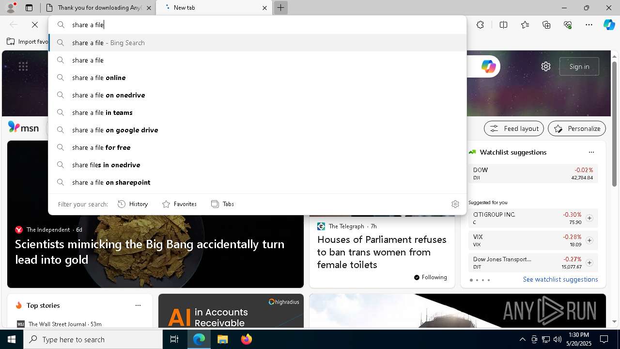Filter search by Favorites
This screenshot has width=620, height=349.
coord(179,204)
